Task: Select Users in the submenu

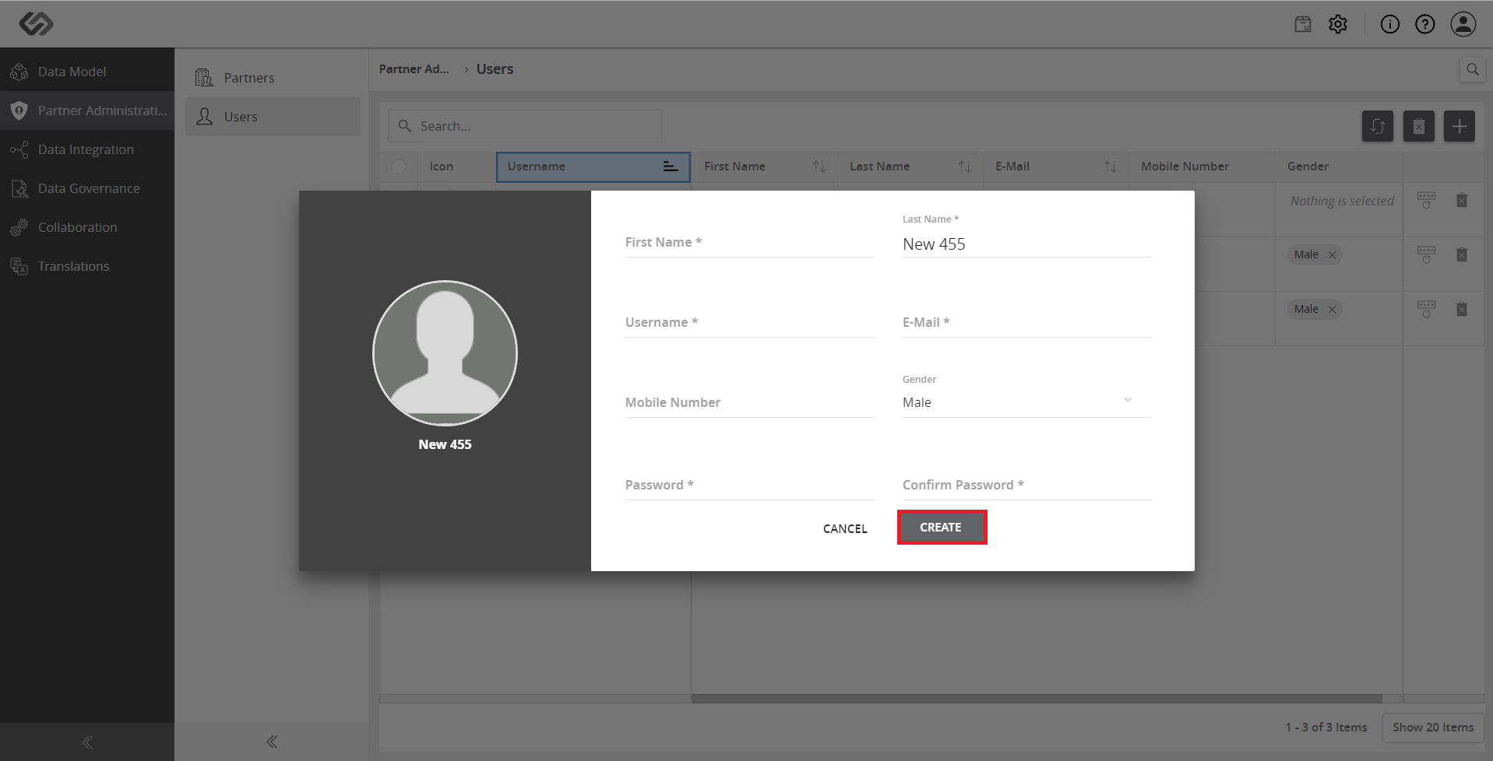Action: pyautogui.click(x=273, y=117)
